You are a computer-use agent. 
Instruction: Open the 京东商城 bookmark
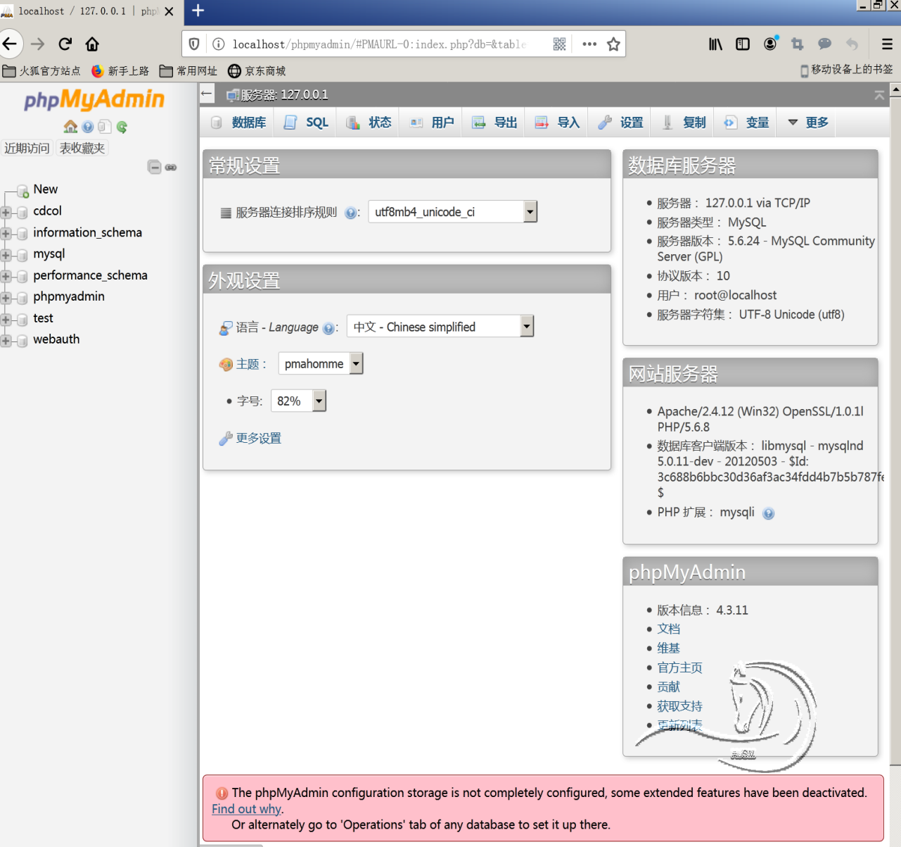click(257, 71)
